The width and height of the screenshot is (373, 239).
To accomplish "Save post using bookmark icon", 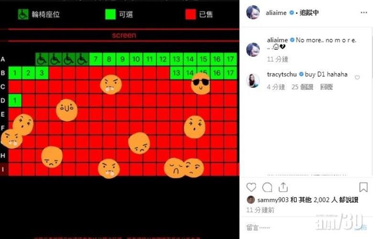I will pyautogui.click(x=363, y=187).
